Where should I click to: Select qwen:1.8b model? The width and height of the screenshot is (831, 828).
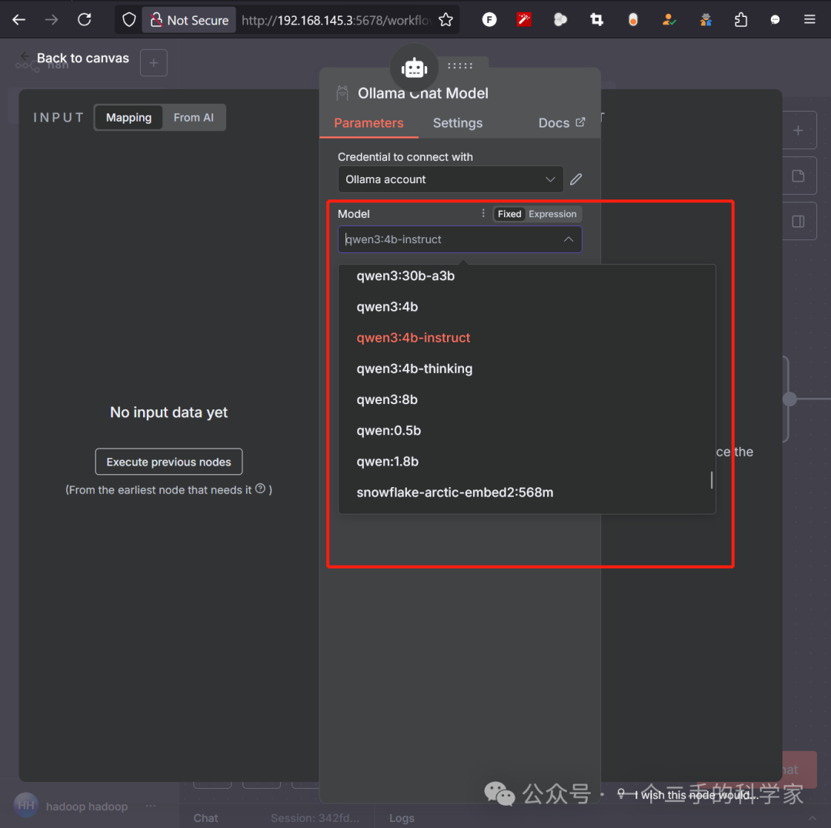point(527,462)
